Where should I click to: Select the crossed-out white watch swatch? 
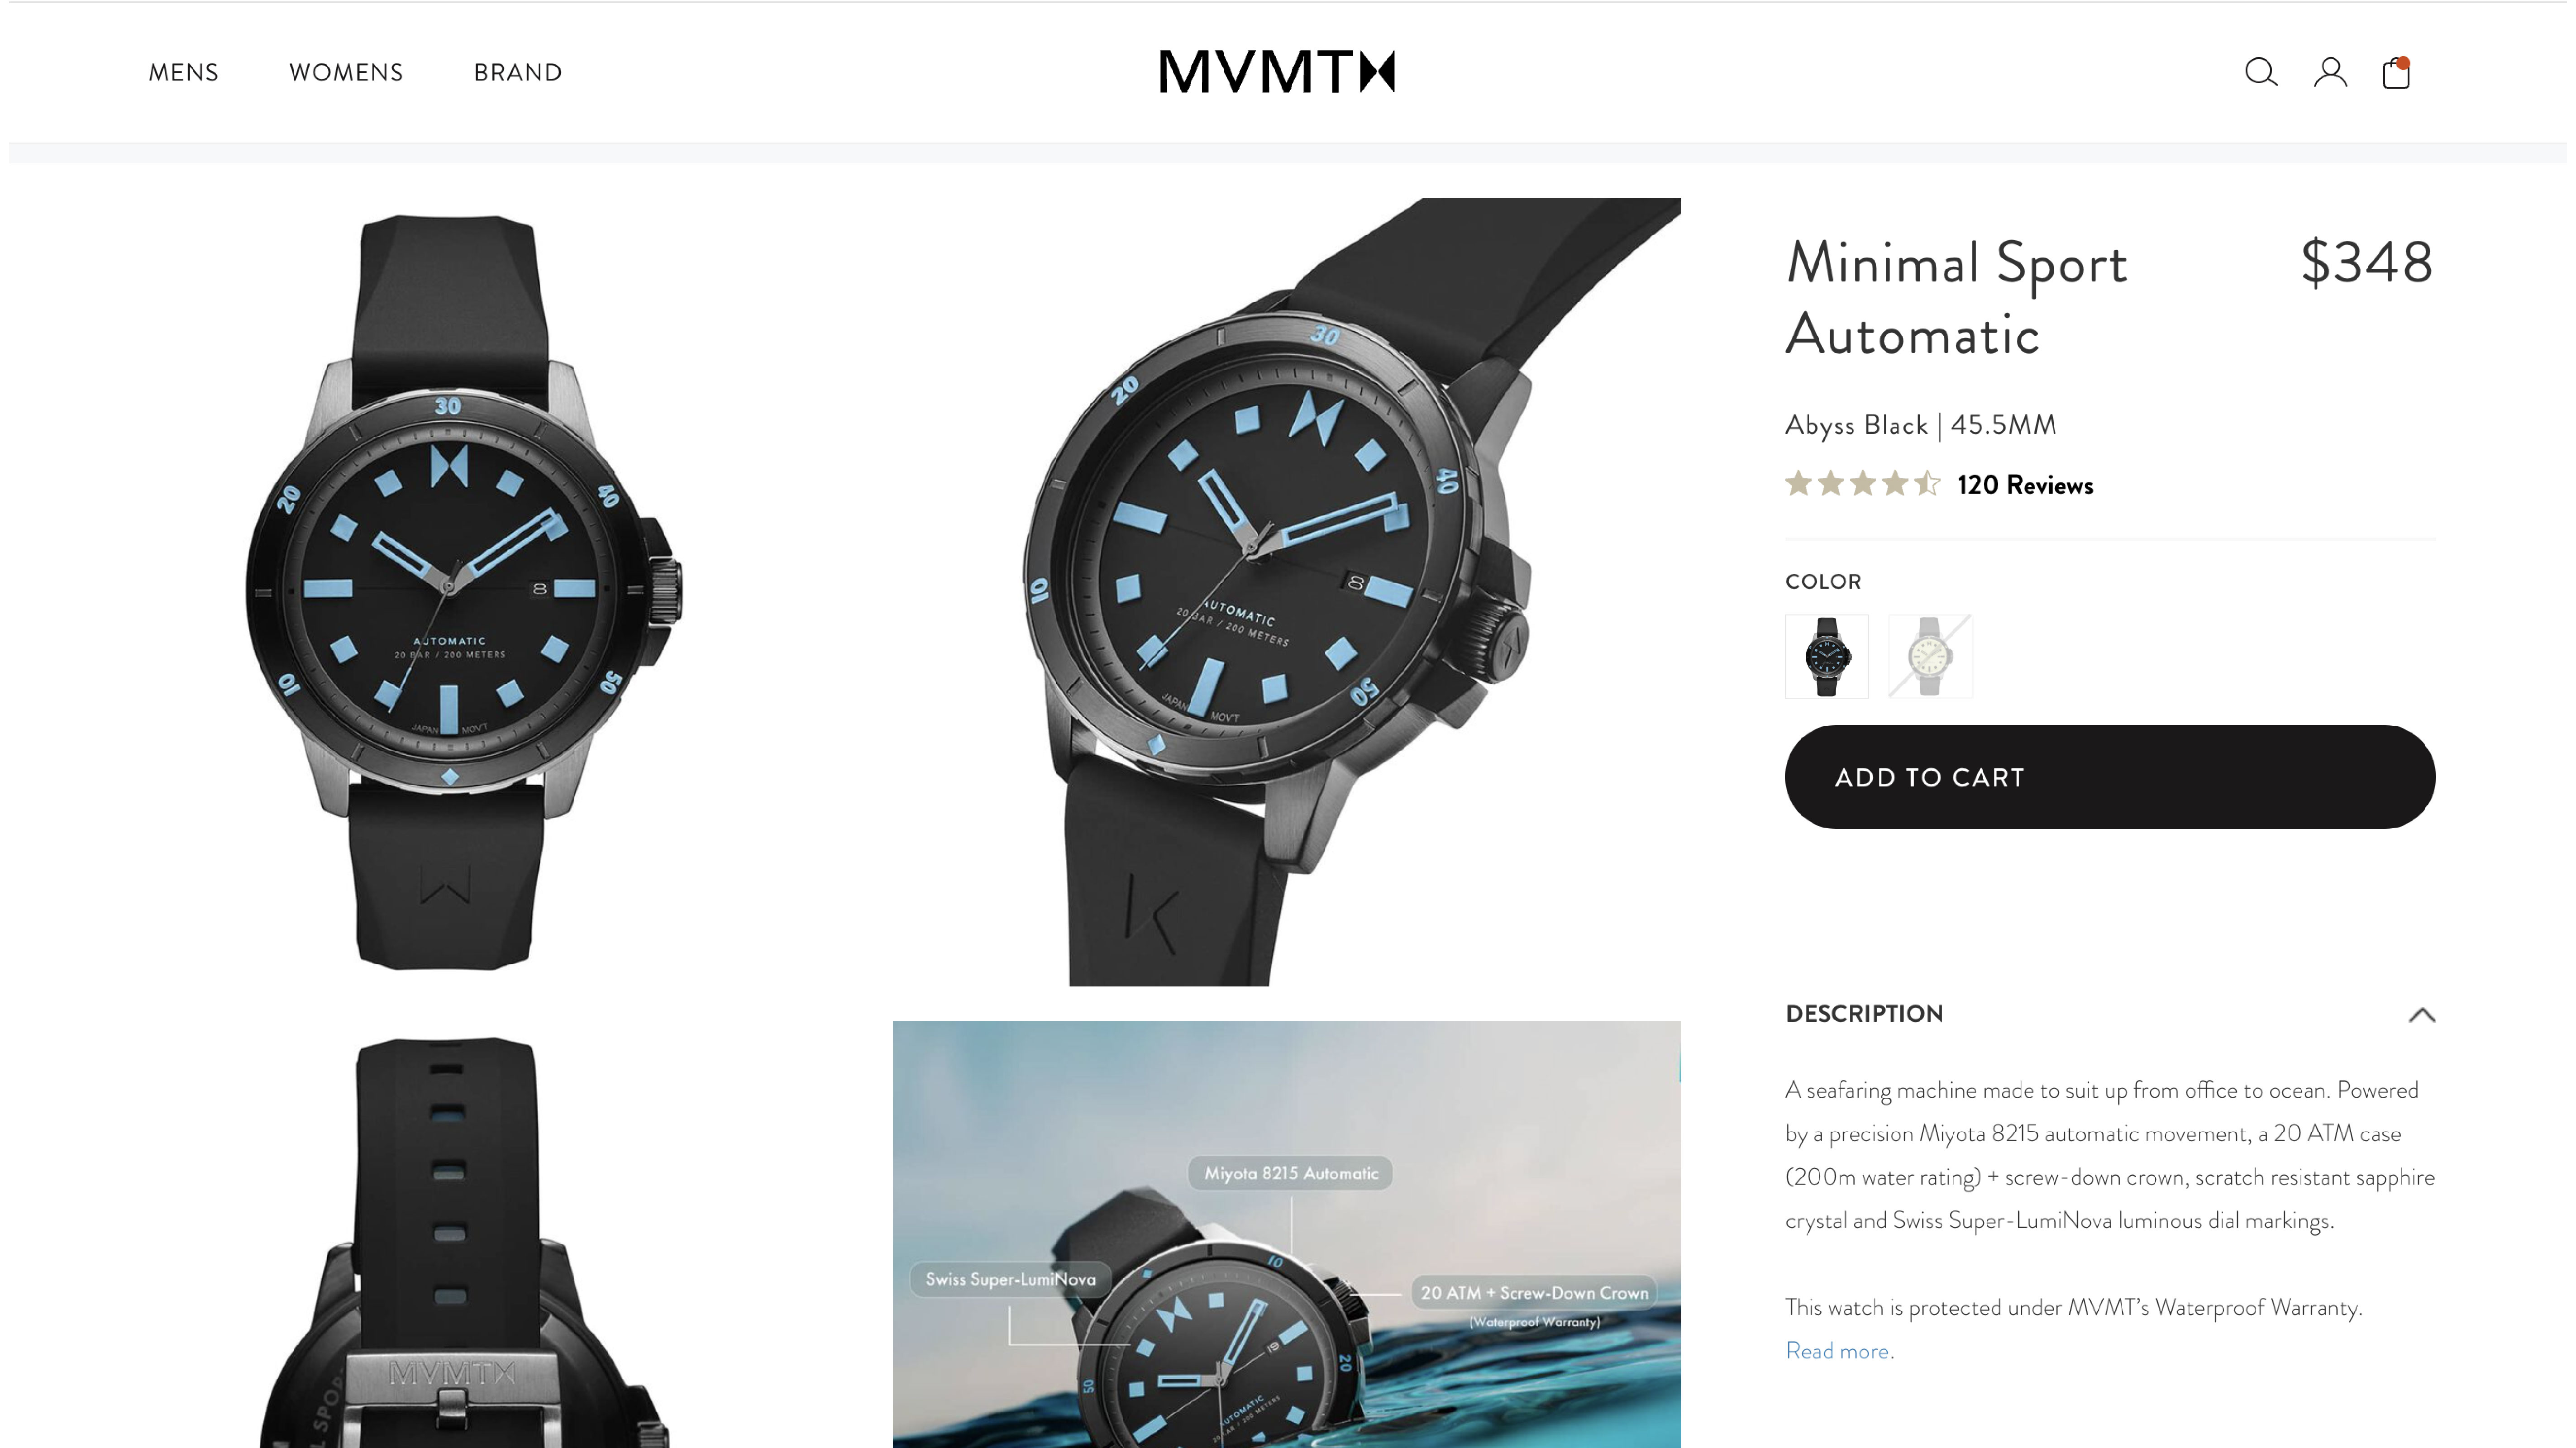pyautogui.click(x=1930, y=656)
